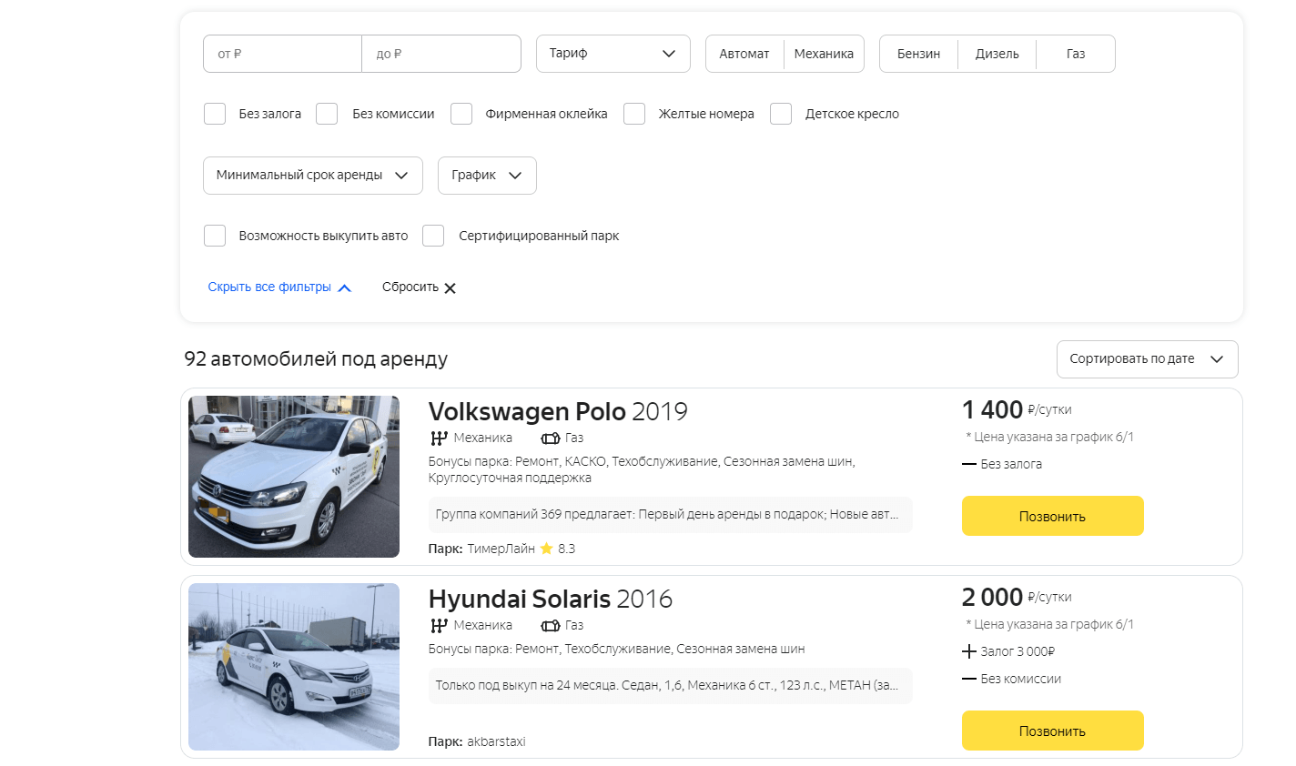This screenshot has height=766, width=1296.
Task: Click minus icon beside Без комиссии in Solaris card
Action: point(969,679)
